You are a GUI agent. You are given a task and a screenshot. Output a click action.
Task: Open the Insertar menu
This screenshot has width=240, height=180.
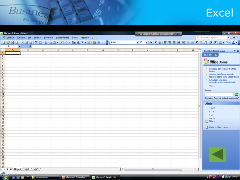pyautogui.click(x=37, y=38)
